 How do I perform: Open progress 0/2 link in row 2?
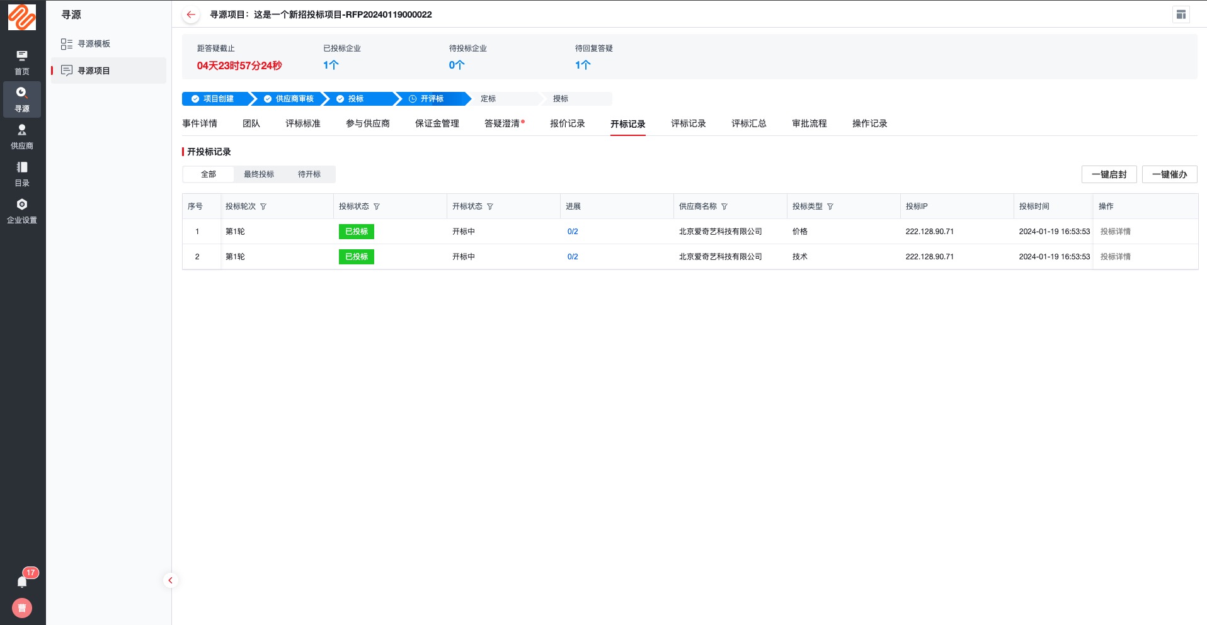[573, 257]
